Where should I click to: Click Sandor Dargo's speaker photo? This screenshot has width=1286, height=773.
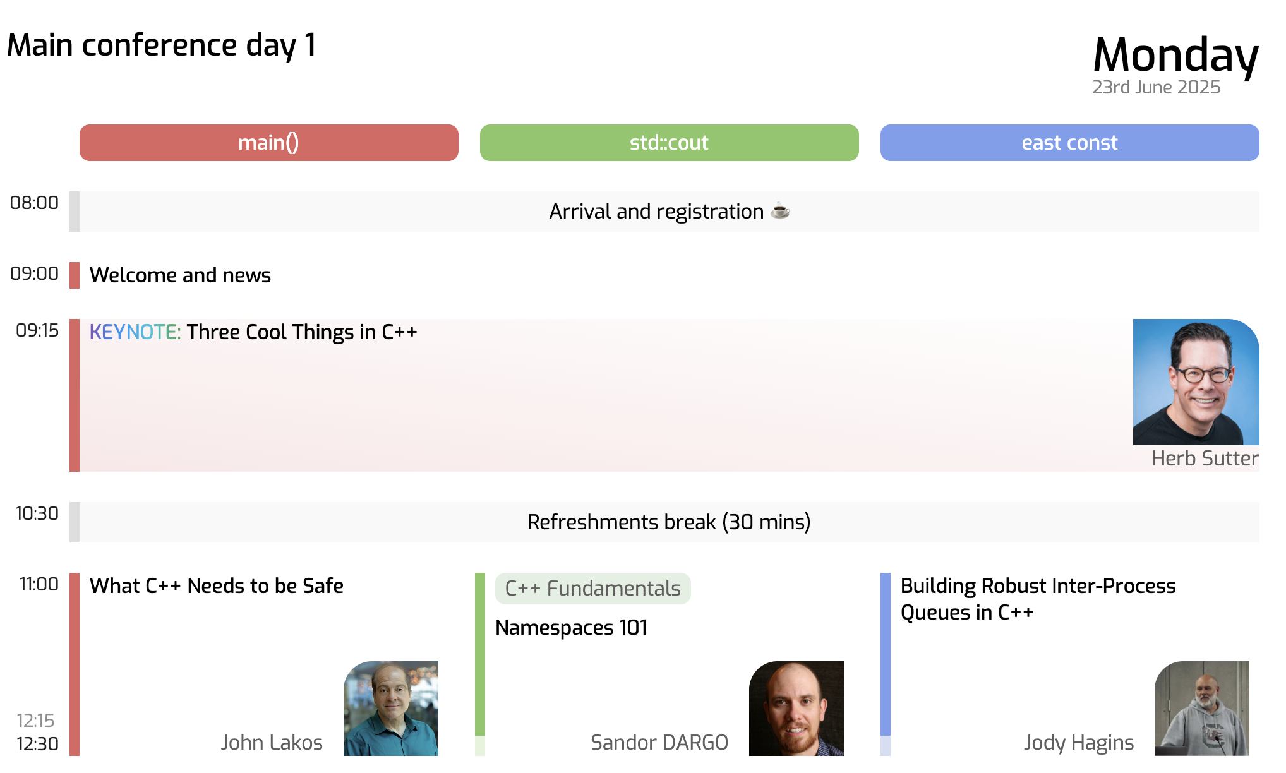[x=796, y=709]
